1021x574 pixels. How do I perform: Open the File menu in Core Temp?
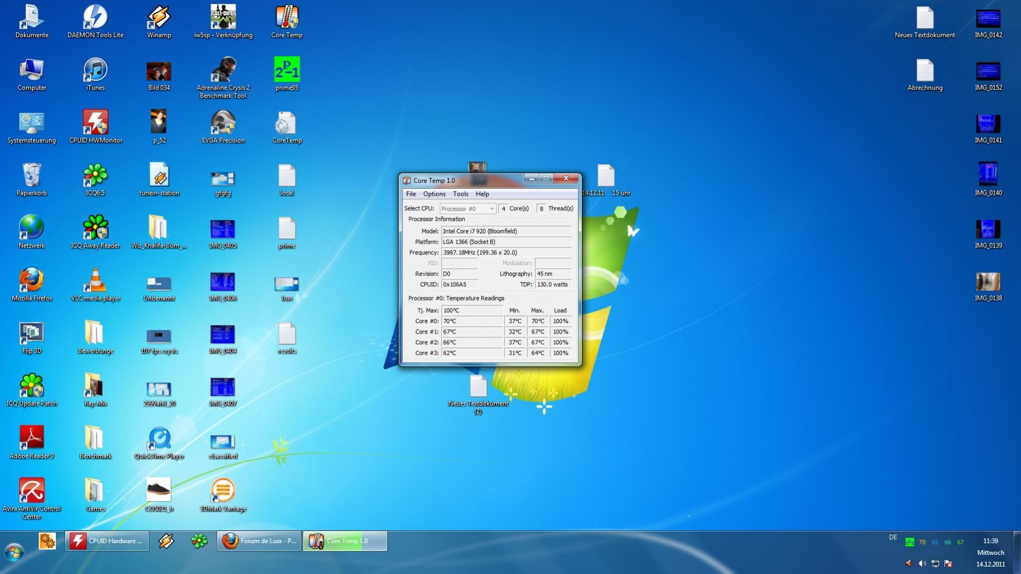(411, 194)
